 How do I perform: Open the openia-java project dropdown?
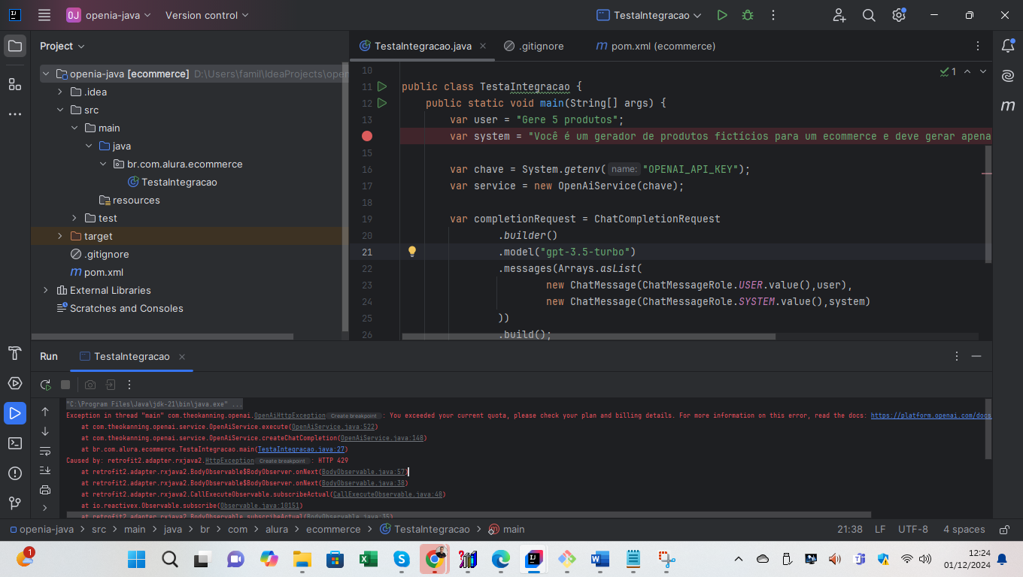(x=109, y=15)
